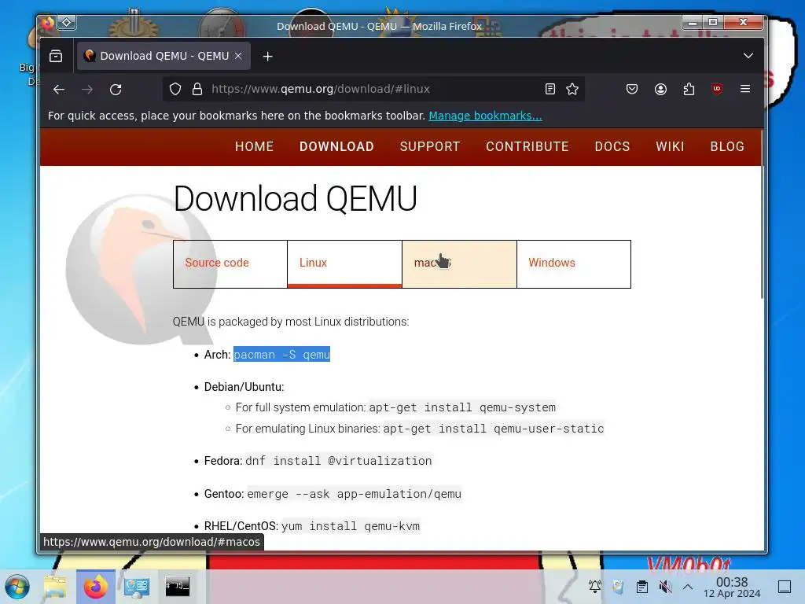Open the clock showing 00:38
This screenshot has height=604, width=805.
[x=732, y=587]
